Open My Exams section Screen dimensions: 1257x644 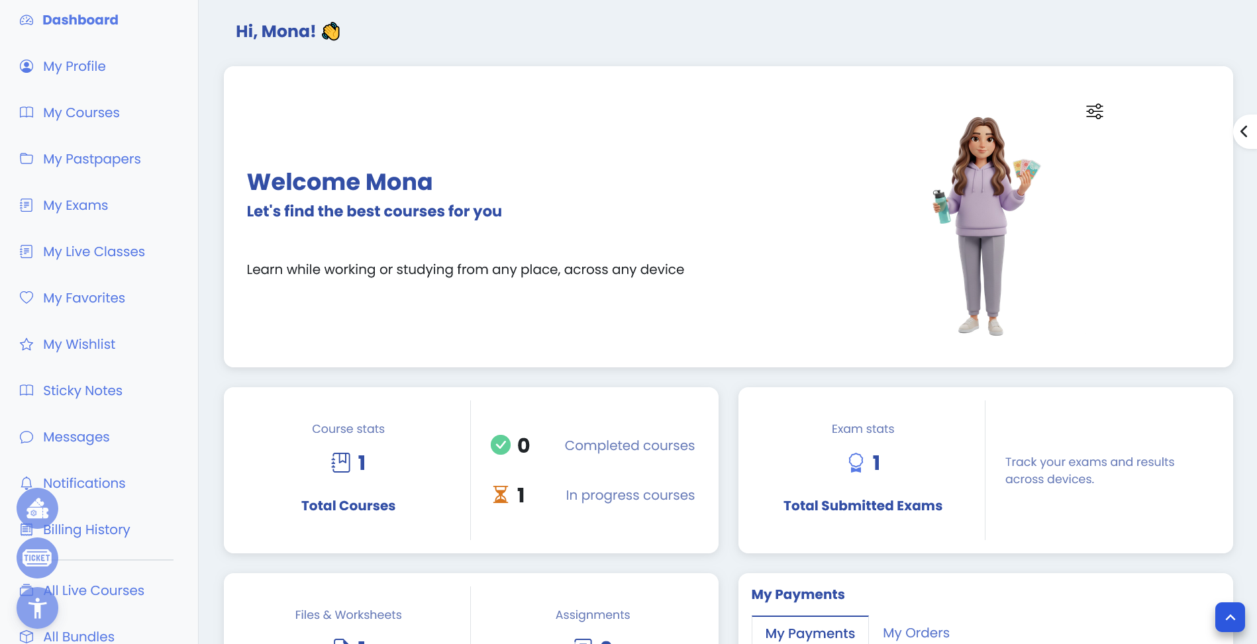[75, 205]
